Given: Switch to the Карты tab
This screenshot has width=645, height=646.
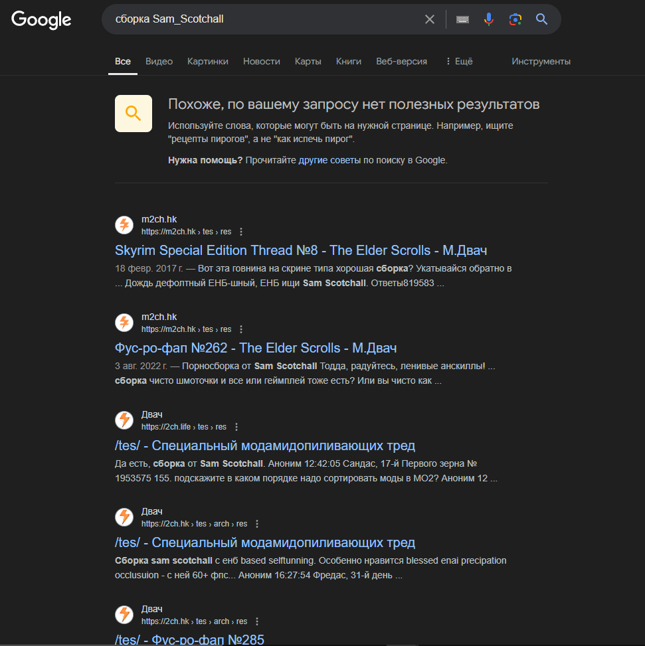Looking at the screenshot, I should 308,61.
